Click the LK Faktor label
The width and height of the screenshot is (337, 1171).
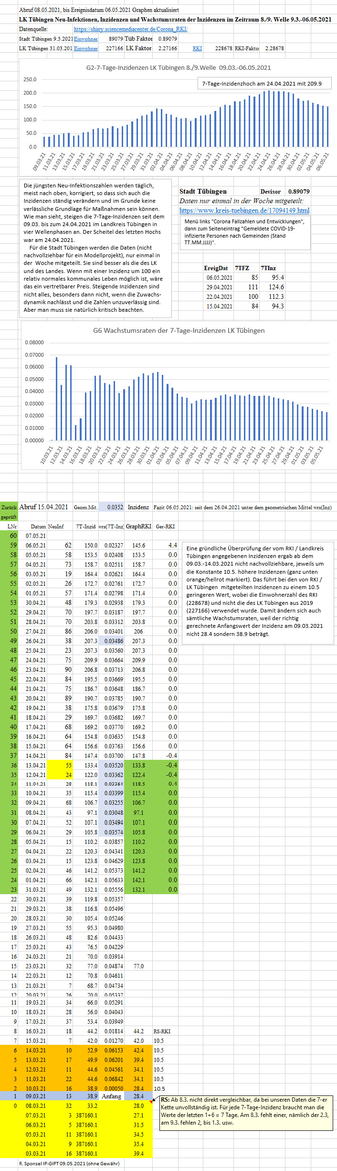click(138, 48)
